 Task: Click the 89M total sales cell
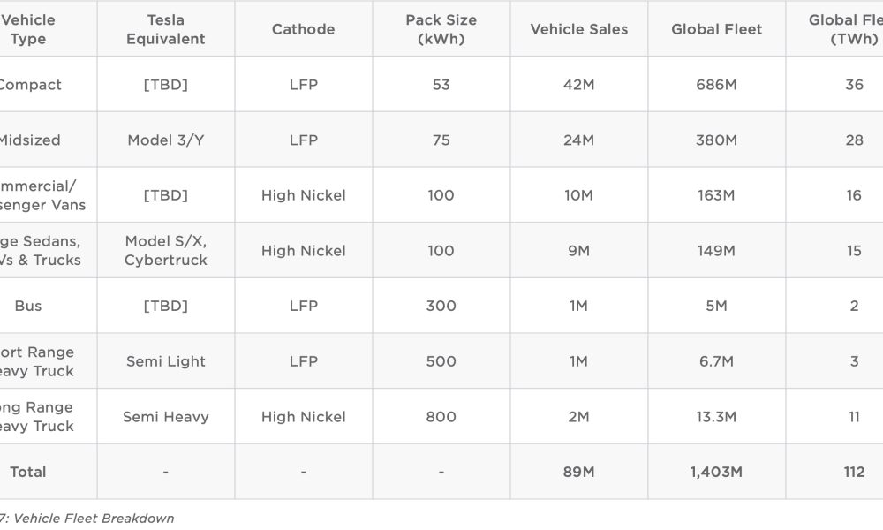point(579,472)
